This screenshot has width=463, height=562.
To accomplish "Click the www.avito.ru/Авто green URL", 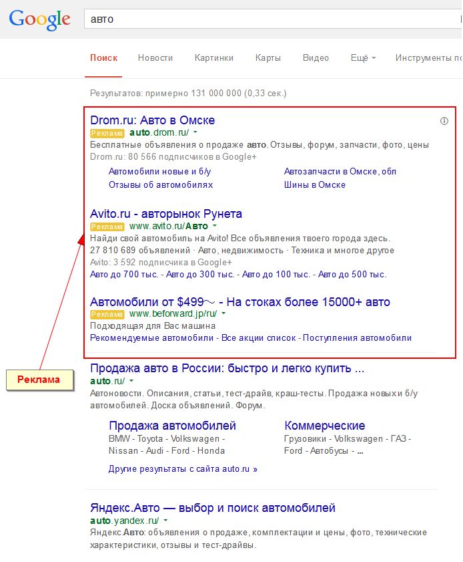I will 169,226.
